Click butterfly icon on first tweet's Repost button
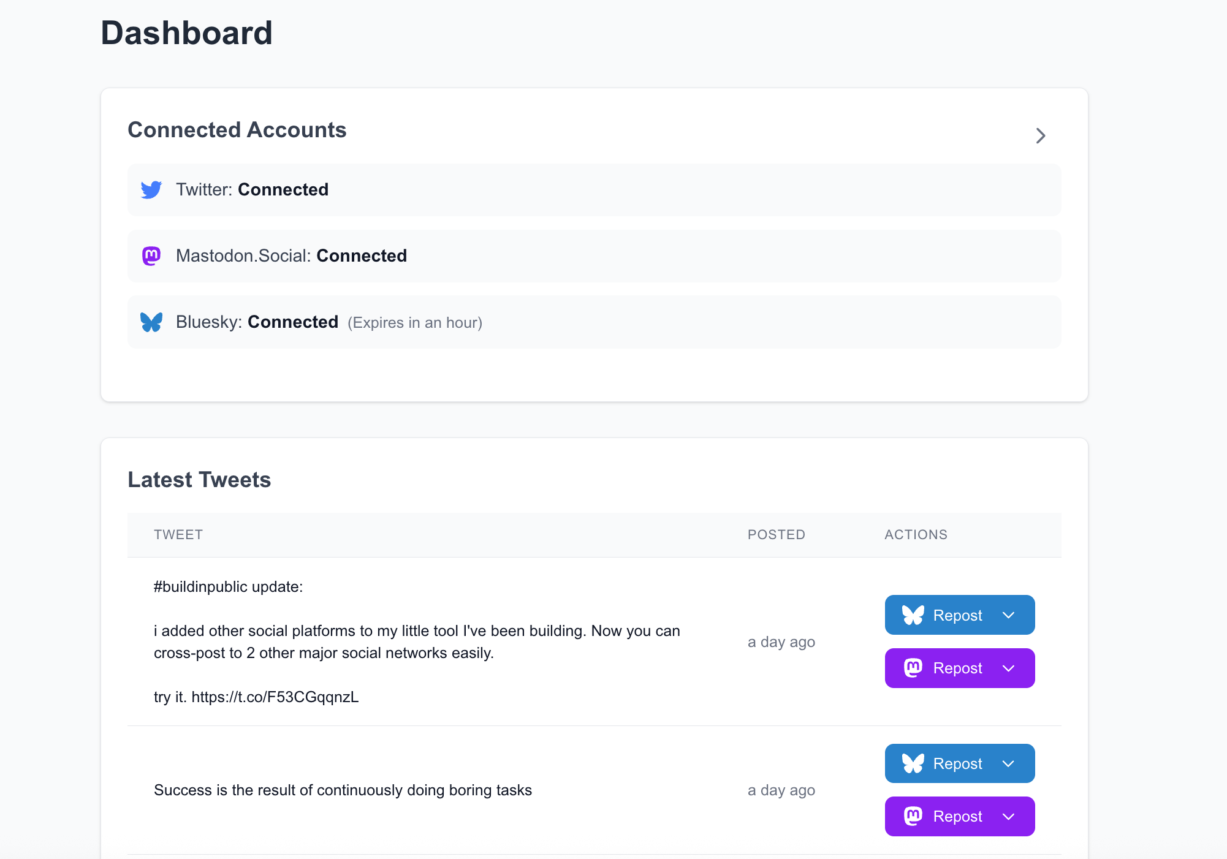The width and height of the screenshot is (1227, 859). tap(913, 615)
